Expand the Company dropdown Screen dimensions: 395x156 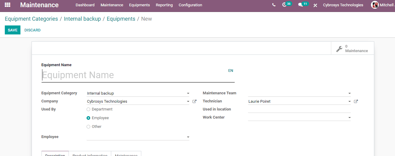pyautogui.click(x=188, y=102)
